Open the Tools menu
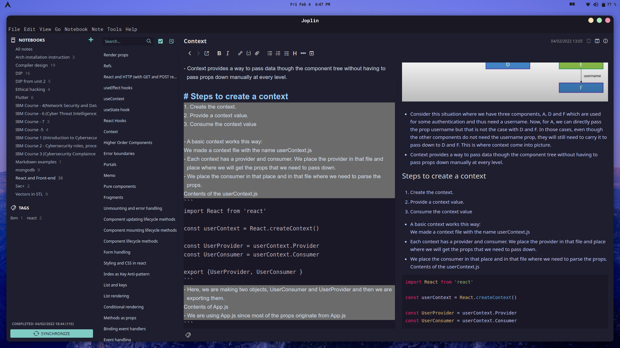Viewport: 620px width, 348px height. [114, 29]
